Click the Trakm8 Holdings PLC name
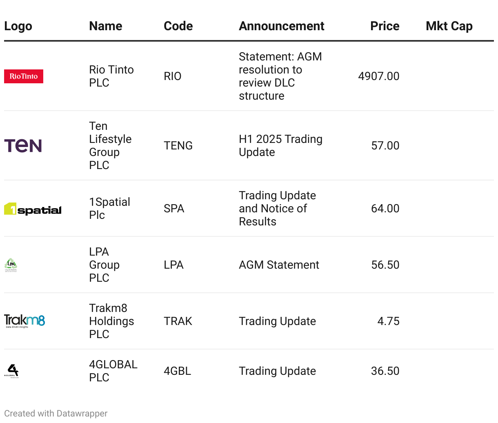This screenshot has height=423, width=498. [x=111, y=321]
